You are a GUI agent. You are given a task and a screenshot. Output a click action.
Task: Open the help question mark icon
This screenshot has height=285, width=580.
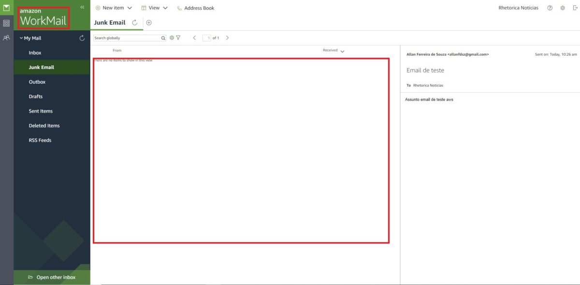(550, 8)
